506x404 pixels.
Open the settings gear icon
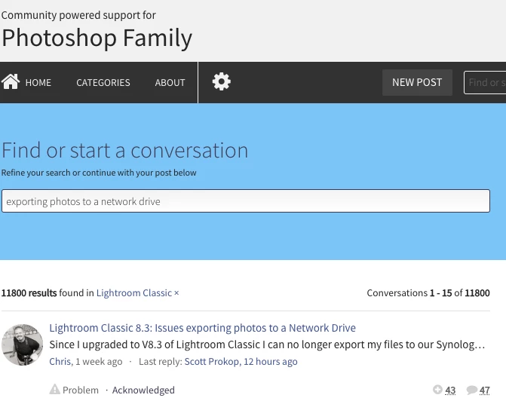(x=222, y=81)
